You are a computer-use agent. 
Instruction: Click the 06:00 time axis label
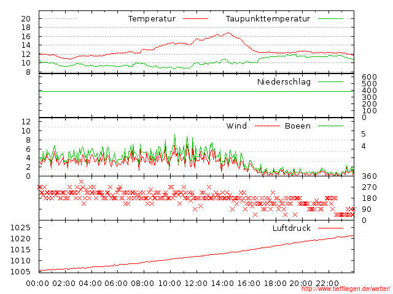pyautogui.click(x=116, y=284)
